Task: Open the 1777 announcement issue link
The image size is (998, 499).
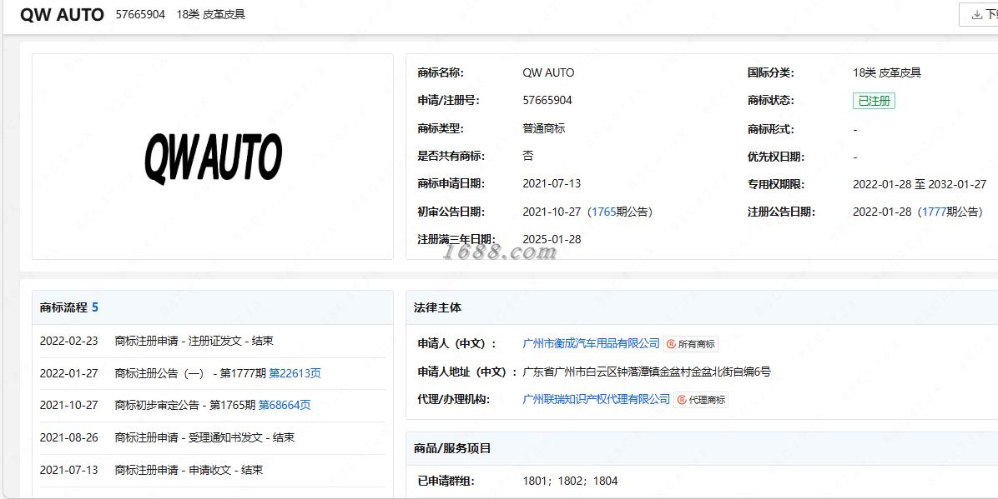Action: pyautogui.click(x=934, y=212)
